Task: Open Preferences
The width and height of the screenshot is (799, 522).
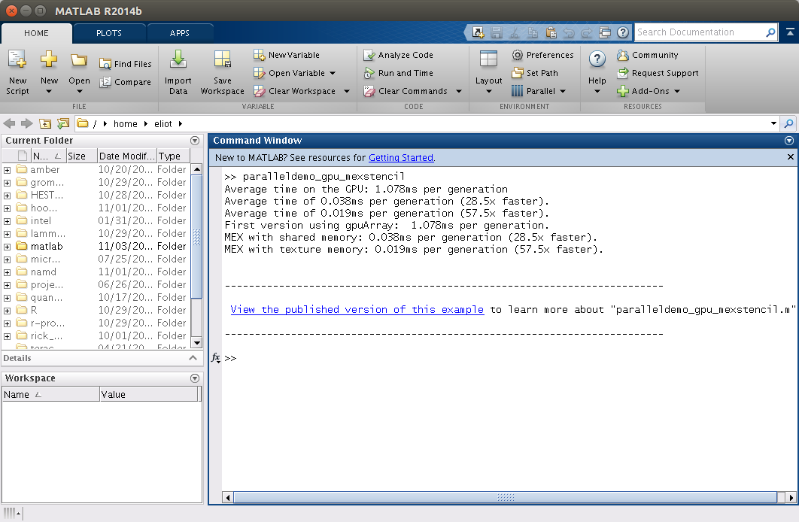Action: 542,54
